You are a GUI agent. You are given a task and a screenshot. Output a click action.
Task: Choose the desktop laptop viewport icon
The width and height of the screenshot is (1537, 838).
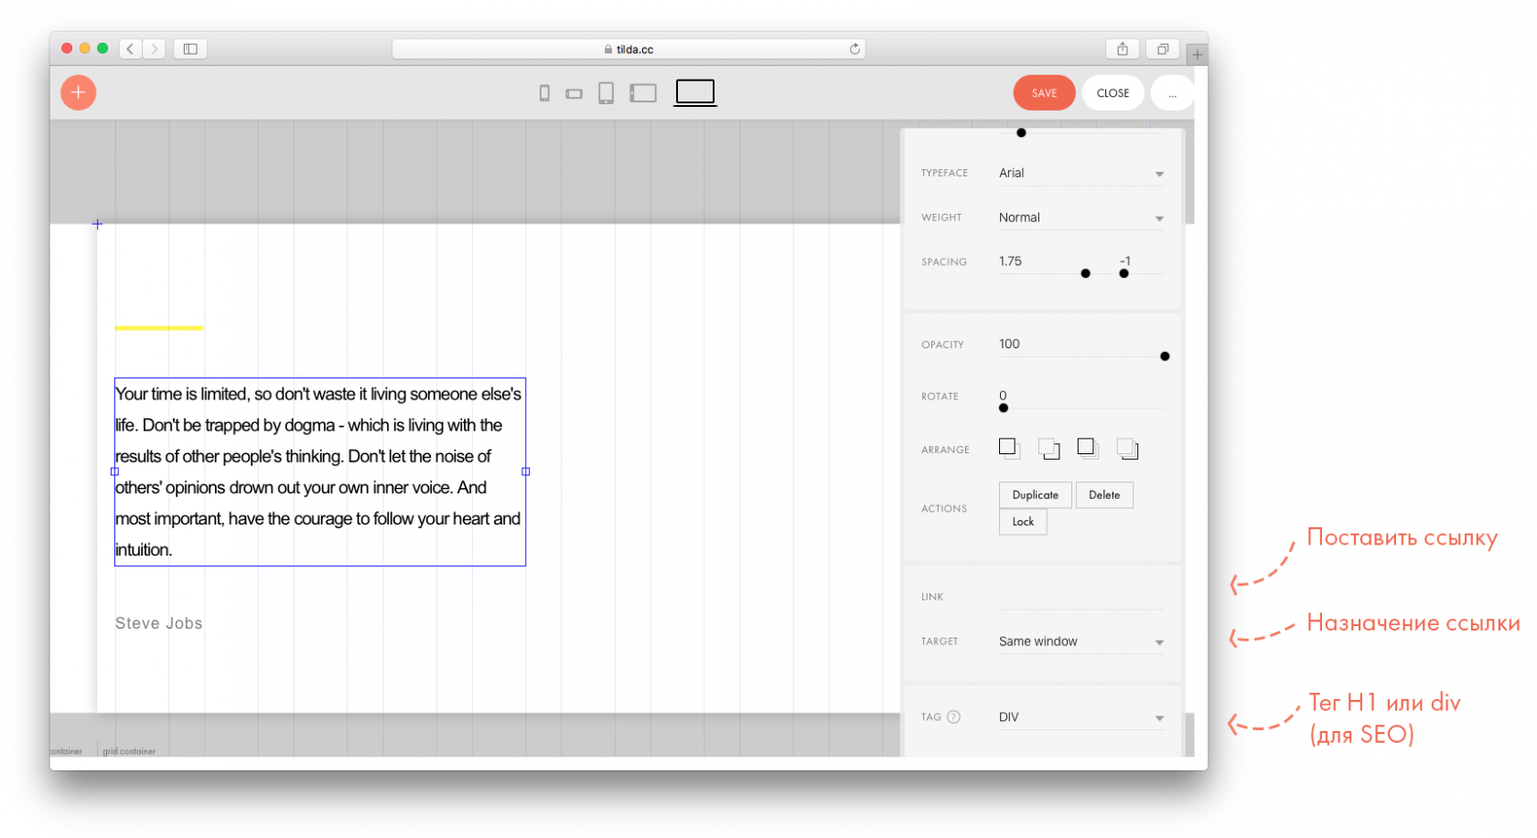pyautogui.click(x=695, y=92)
